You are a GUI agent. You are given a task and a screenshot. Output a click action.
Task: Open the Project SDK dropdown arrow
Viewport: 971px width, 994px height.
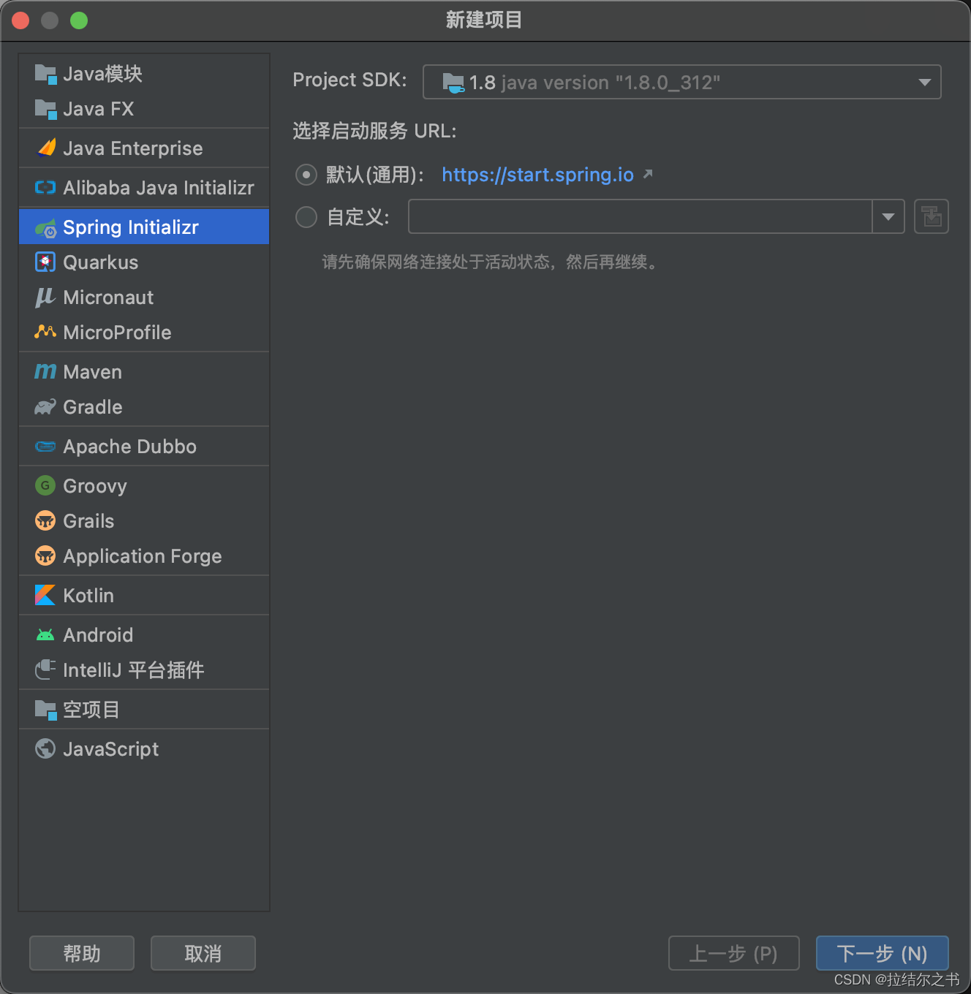point(924,83)
